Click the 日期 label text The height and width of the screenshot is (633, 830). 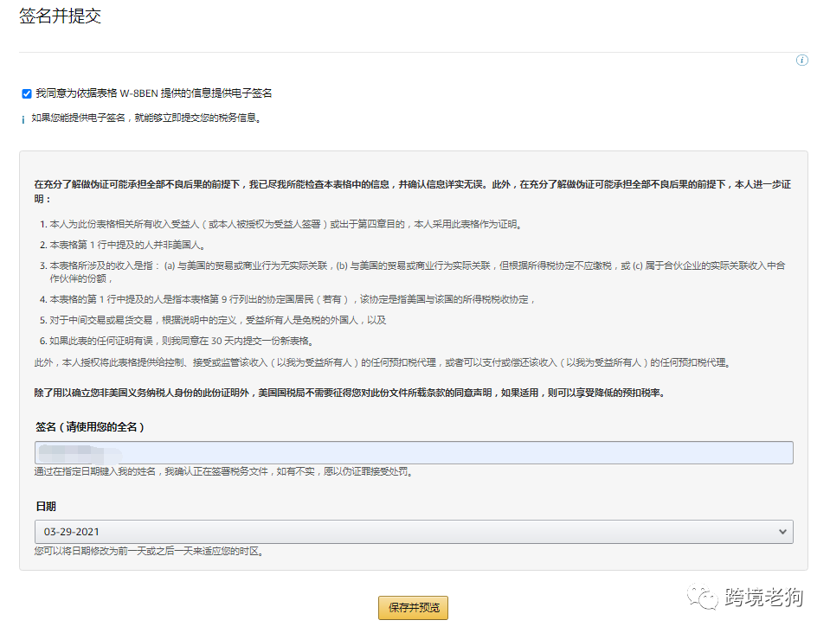[46, 506]
